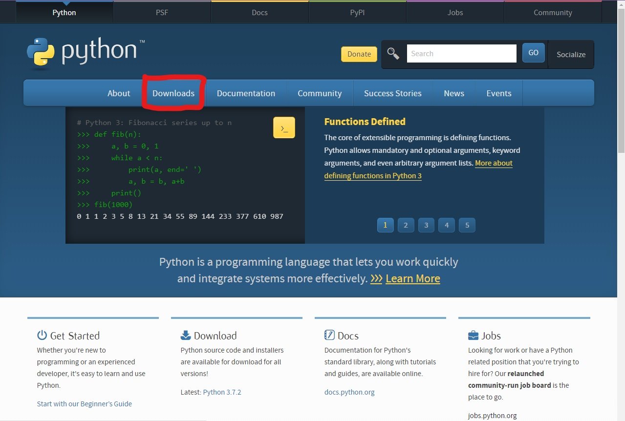Open the docs.python.org link
The image size is (625, 421).
coord(349,392)
